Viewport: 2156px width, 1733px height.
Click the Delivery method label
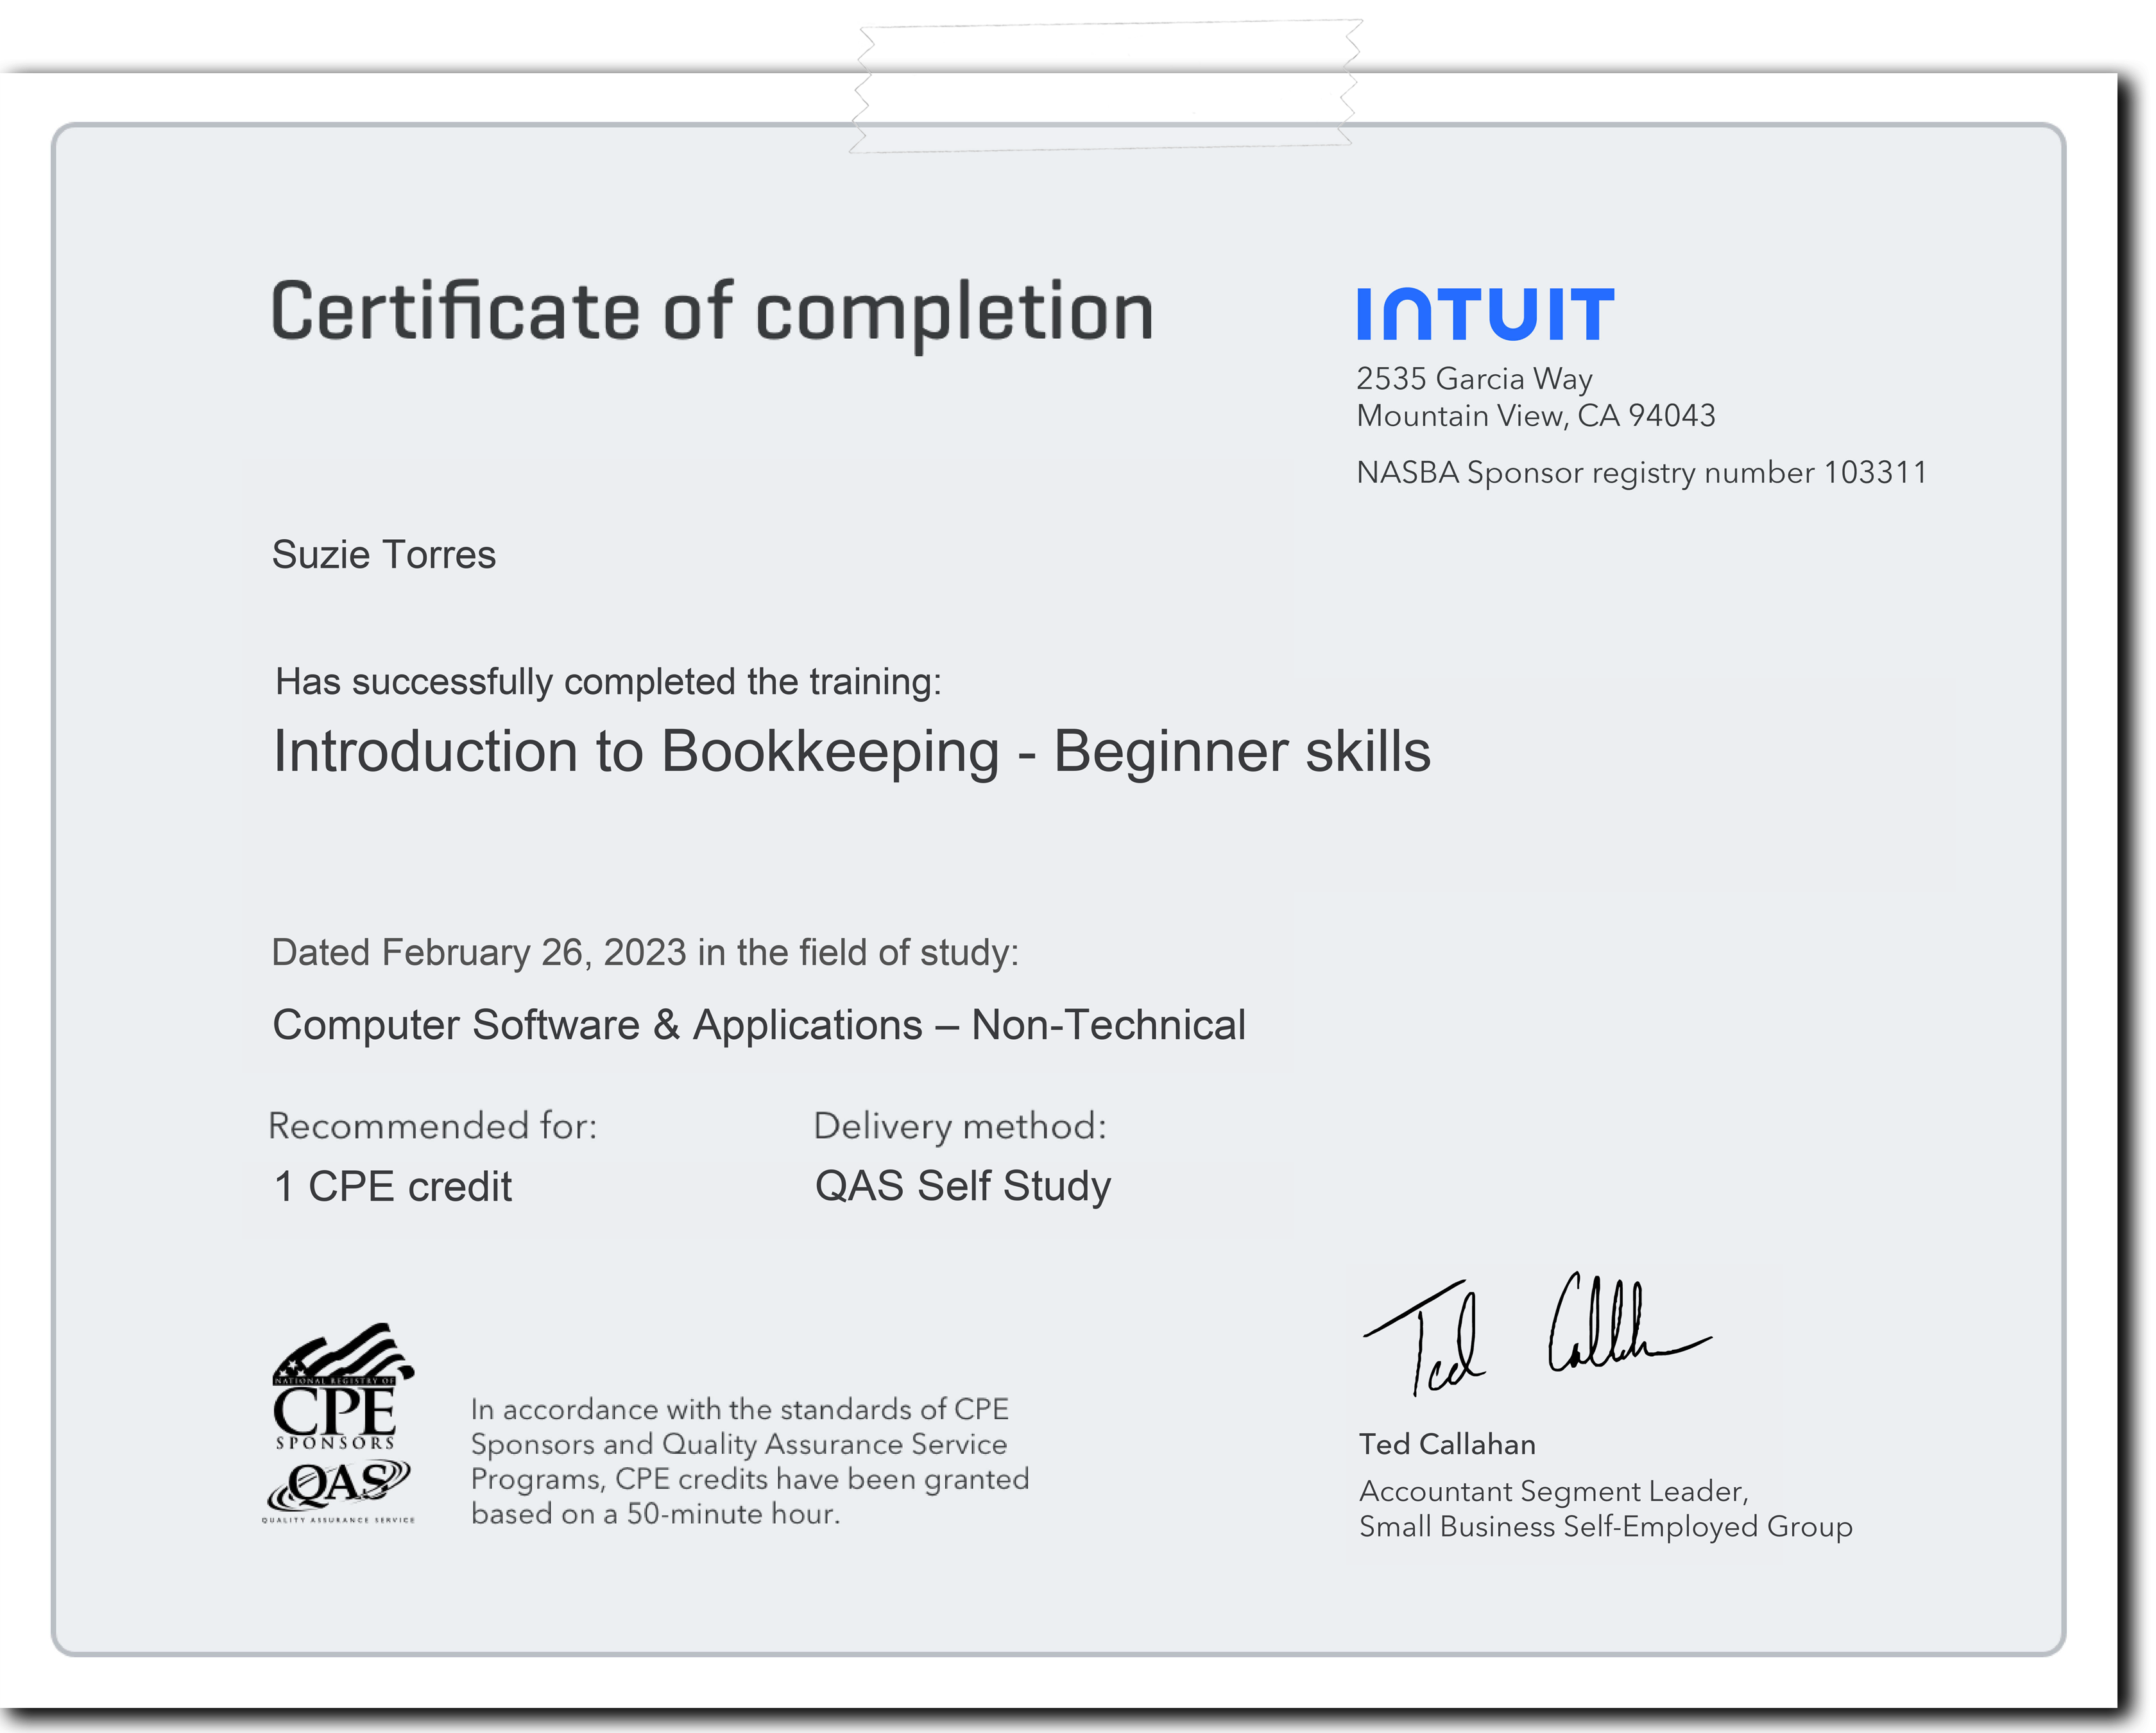click(x=960, y=1126)
